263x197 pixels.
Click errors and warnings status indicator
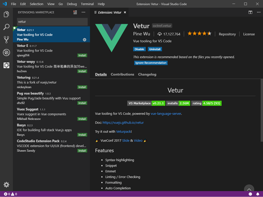coord(10,194)
